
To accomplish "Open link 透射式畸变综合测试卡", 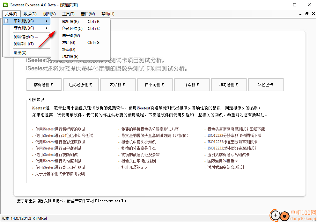I will point(226,167).
